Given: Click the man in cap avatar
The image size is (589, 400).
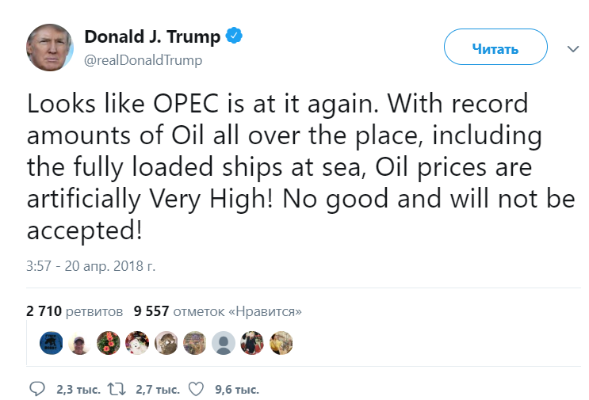Looking at the screenshot, I should pyautogui.click(x=78, y=343).
